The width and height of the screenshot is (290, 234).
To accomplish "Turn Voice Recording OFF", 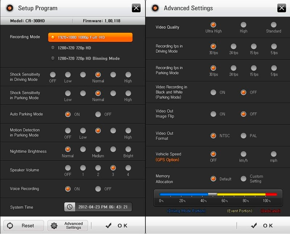I will coord(98,189).
